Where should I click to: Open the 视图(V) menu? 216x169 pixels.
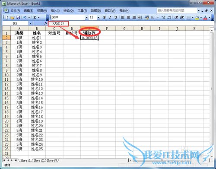pyautogui.click(x=42, y=11)
